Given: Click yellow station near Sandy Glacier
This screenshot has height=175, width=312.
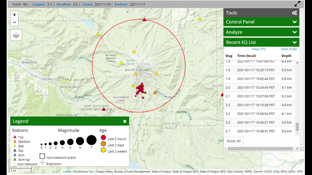Looking at the screenshot, I should pos(121,63).
